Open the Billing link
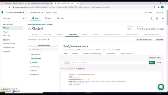Viewport: 168px width, 95px height. pyautogui.click(x=55, y=12)
